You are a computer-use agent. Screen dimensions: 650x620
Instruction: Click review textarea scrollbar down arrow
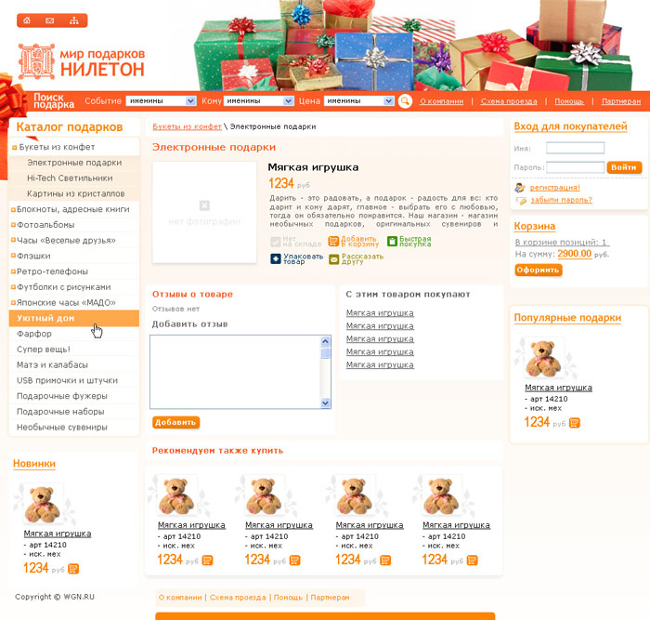tap(325, 403)
